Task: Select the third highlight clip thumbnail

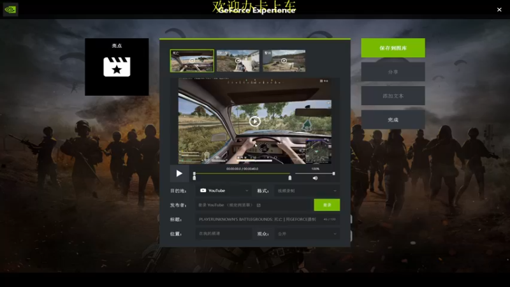Action: coord(284,61)
